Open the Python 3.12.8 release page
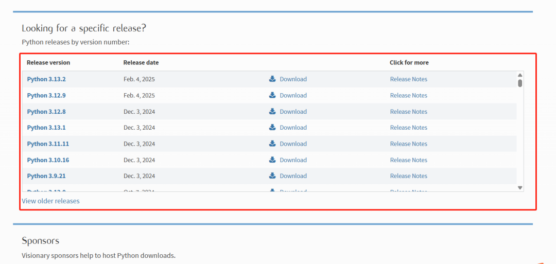Viewport: 556px width, 264px height. point(46,112)
